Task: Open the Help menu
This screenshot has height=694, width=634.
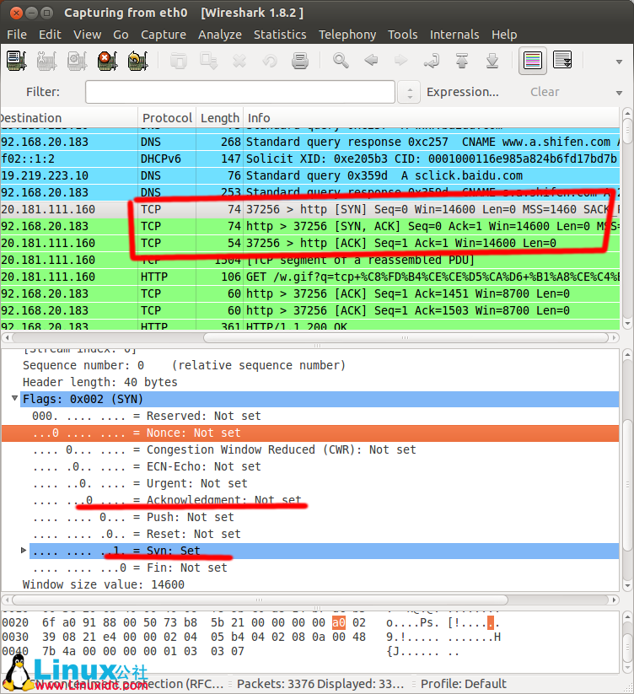Action: click(x=504, y=35)
